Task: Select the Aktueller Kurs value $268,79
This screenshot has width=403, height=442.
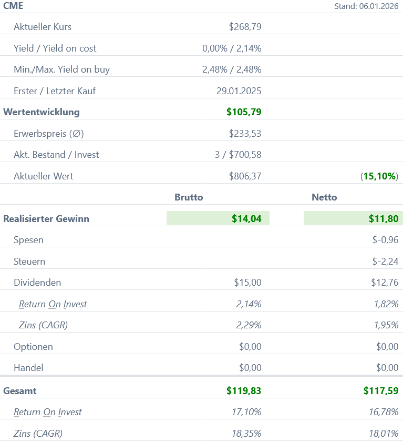Action: [245, 27]
